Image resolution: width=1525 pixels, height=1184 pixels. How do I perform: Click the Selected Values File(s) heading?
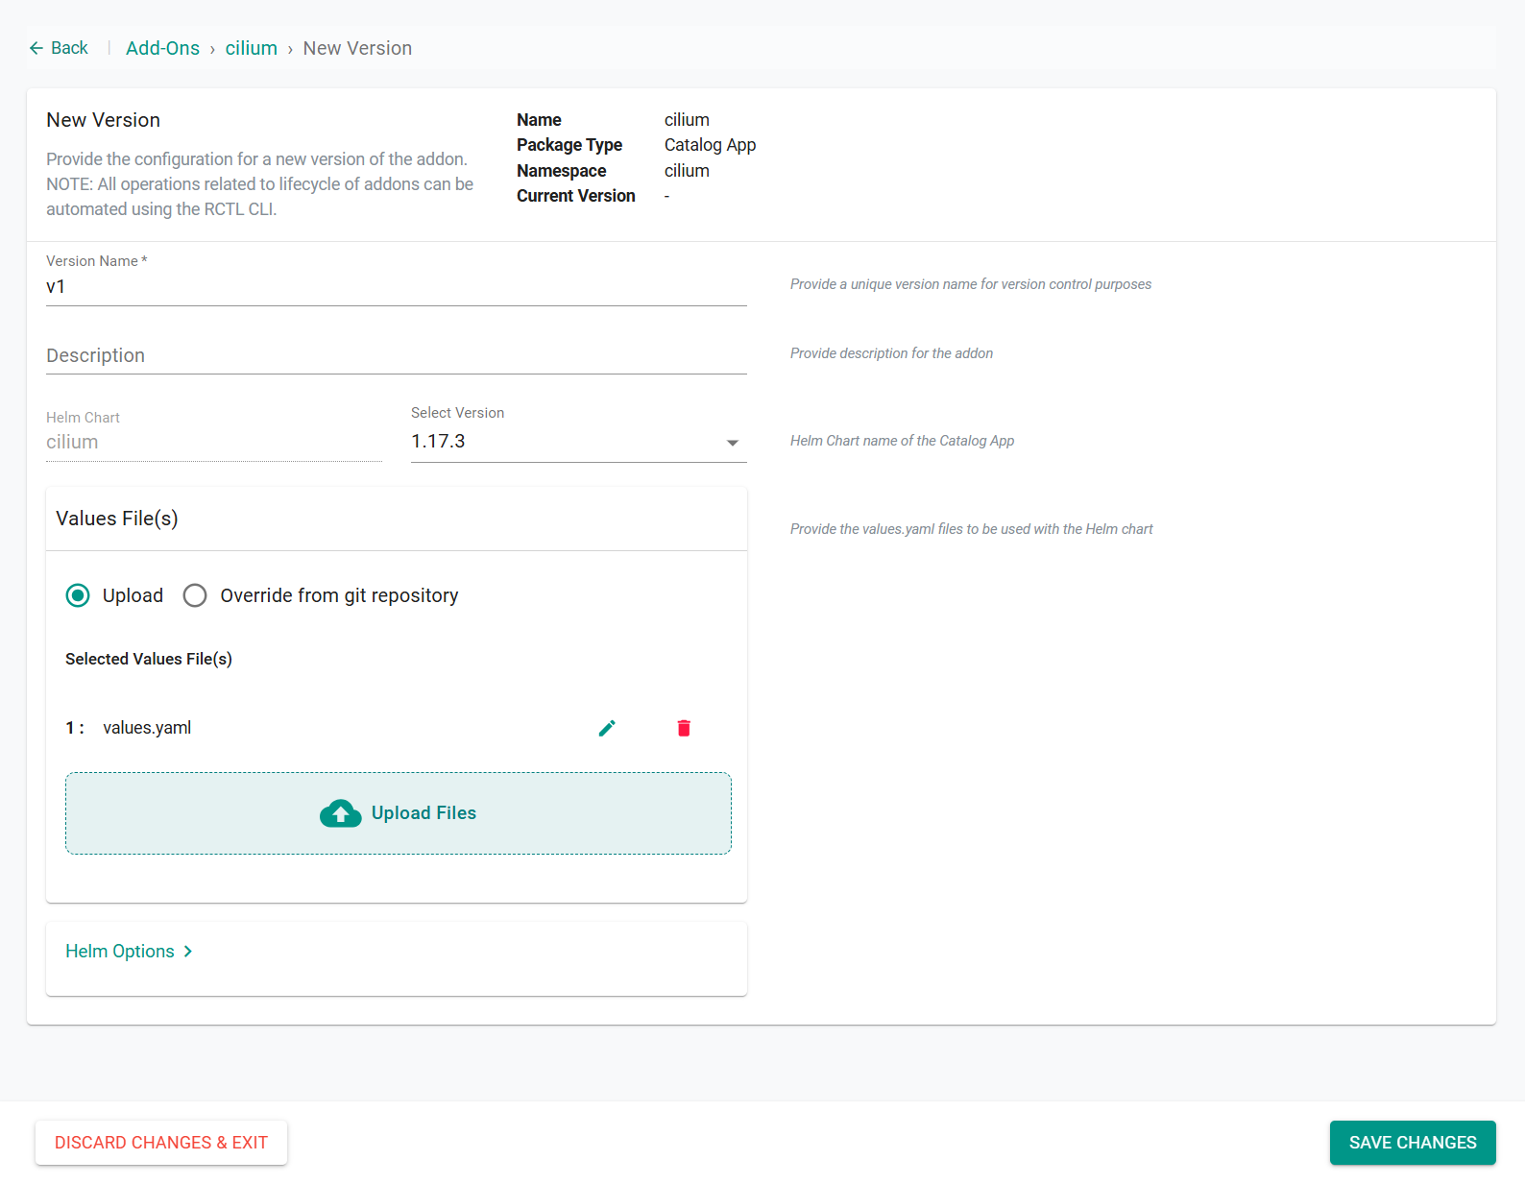(x=149, y=659)
